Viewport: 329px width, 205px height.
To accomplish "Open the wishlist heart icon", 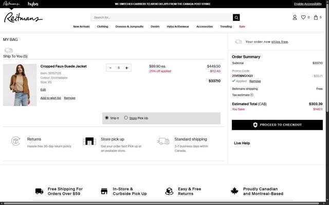I will coord(303,17).
